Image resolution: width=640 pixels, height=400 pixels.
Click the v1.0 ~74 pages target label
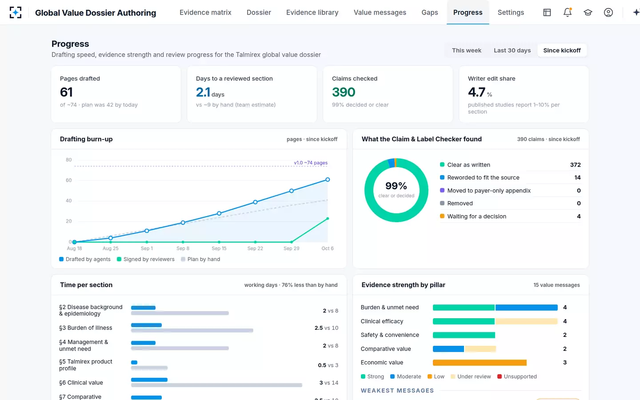click(311, 163)
